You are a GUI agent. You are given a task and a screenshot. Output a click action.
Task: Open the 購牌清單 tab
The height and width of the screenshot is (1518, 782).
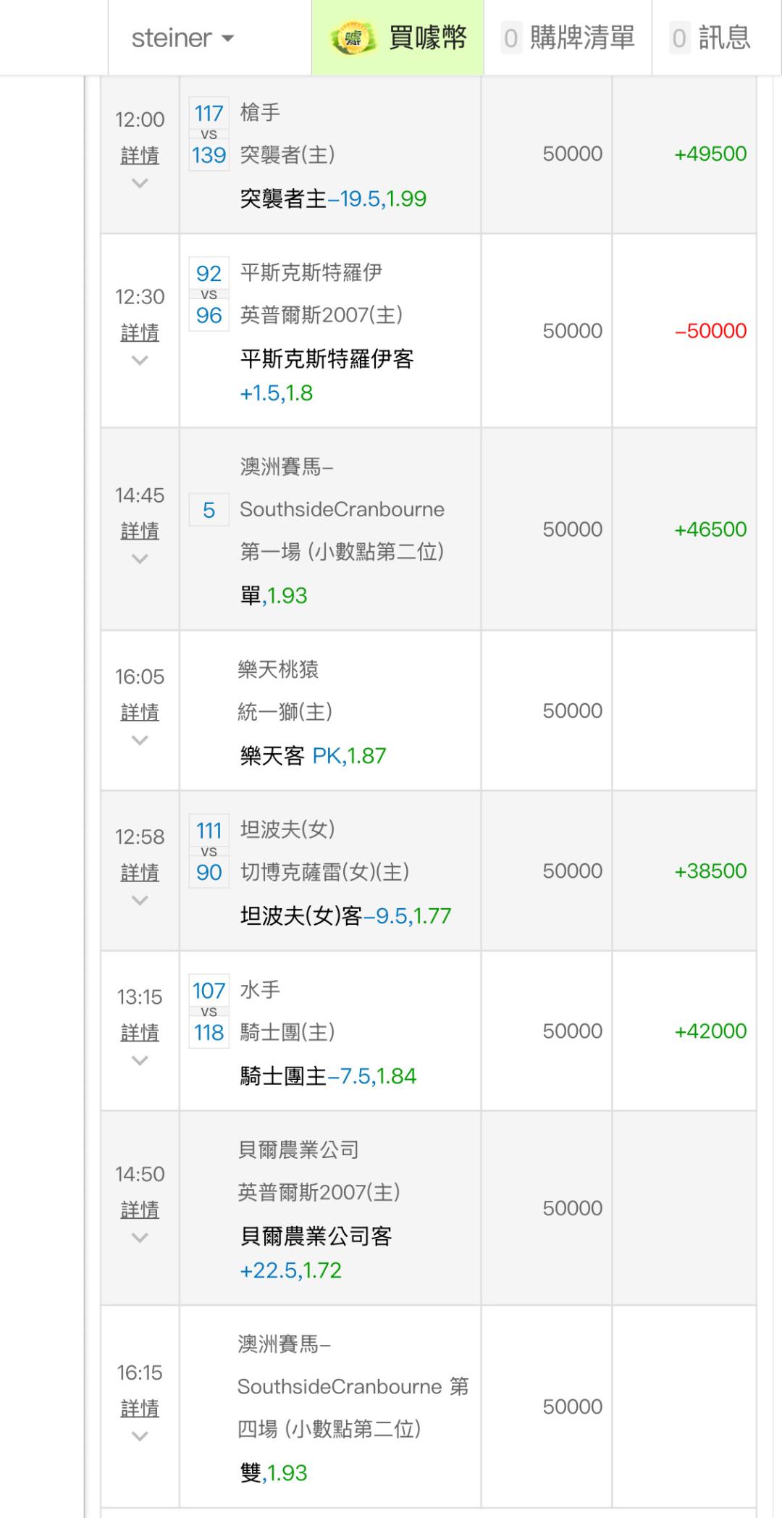pos(568,38)
